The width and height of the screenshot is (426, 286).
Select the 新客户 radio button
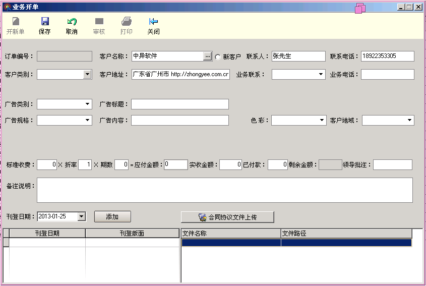(x=218, y=56)
